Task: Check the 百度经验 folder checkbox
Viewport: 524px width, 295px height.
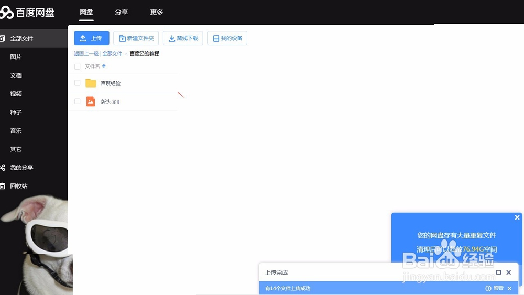Action: click(x=77, y=83)
